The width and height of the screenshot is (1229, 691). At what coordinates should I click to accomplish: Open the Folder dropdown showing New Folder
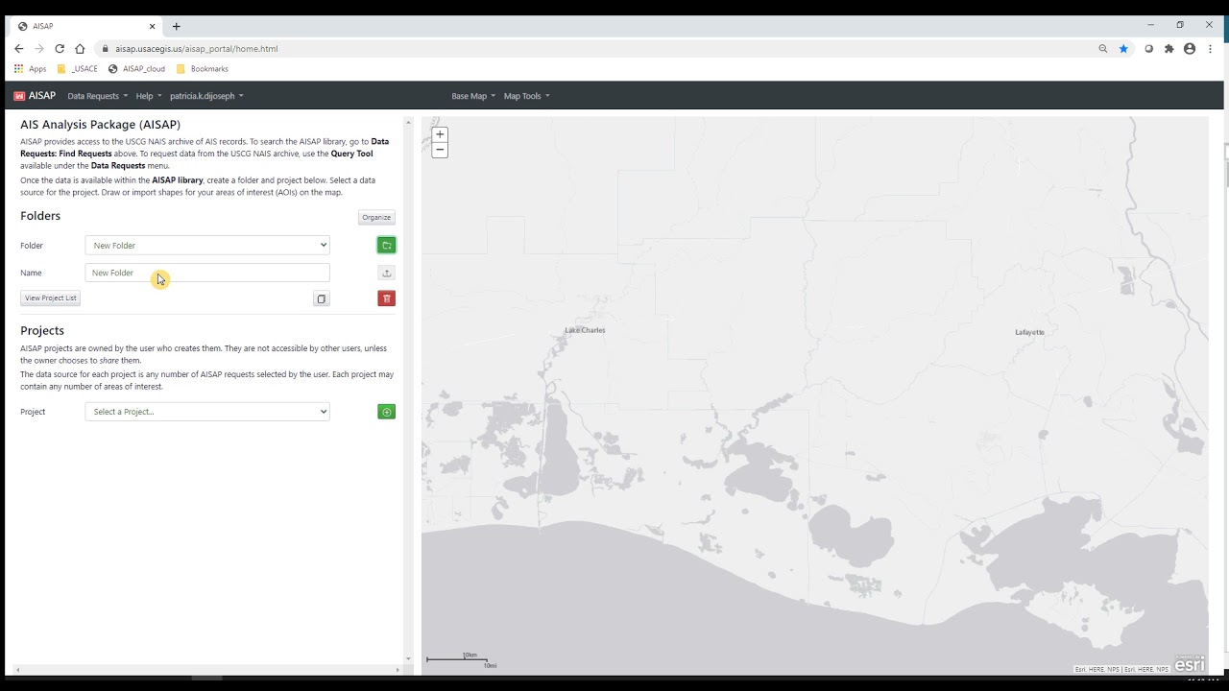point(207,246)
